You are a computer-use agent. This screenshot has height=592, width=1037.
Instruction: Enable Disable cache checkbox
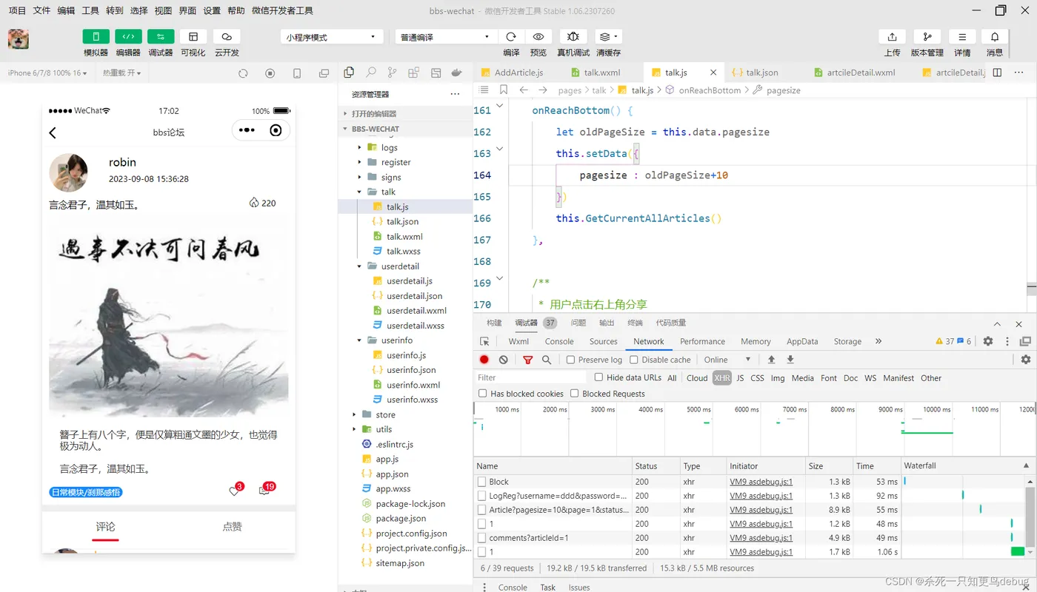tap(634, 360)
